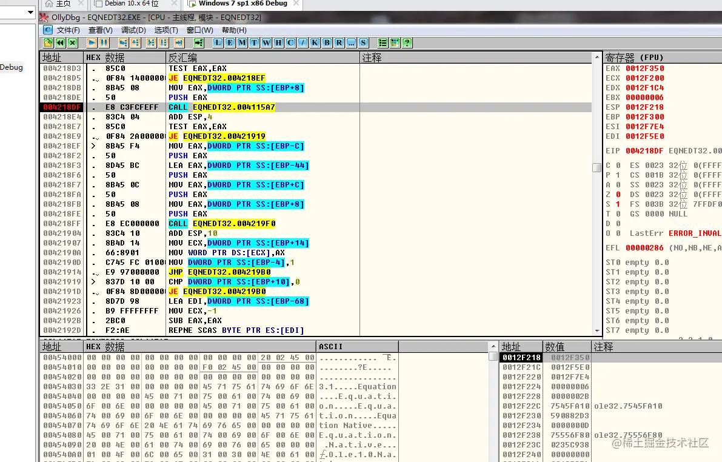The width and height of the screenshot is (722, 462).
Task: Toggle the C flag value in registers
Action: [618, 166]
